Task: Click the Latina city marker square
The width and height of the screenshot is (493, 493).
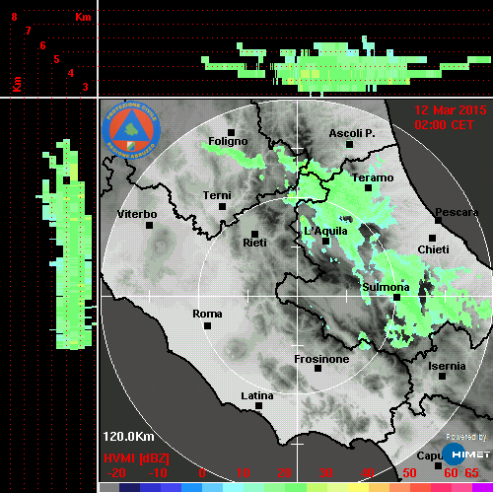Action: [258, 405]
